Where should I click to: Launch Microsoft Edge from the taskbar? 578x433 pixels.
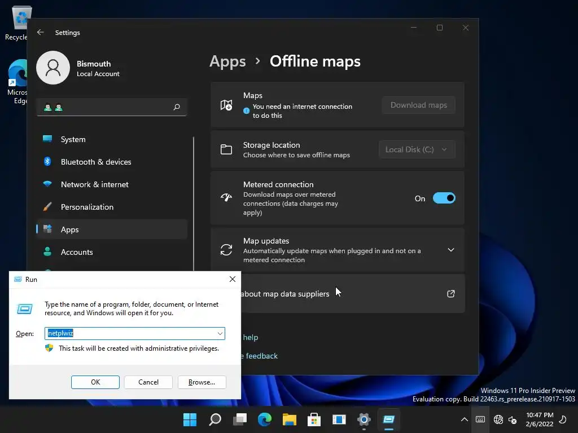[264, 419]
